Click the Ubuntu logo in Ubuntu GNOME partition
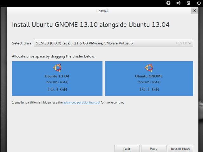 (149, 68)
